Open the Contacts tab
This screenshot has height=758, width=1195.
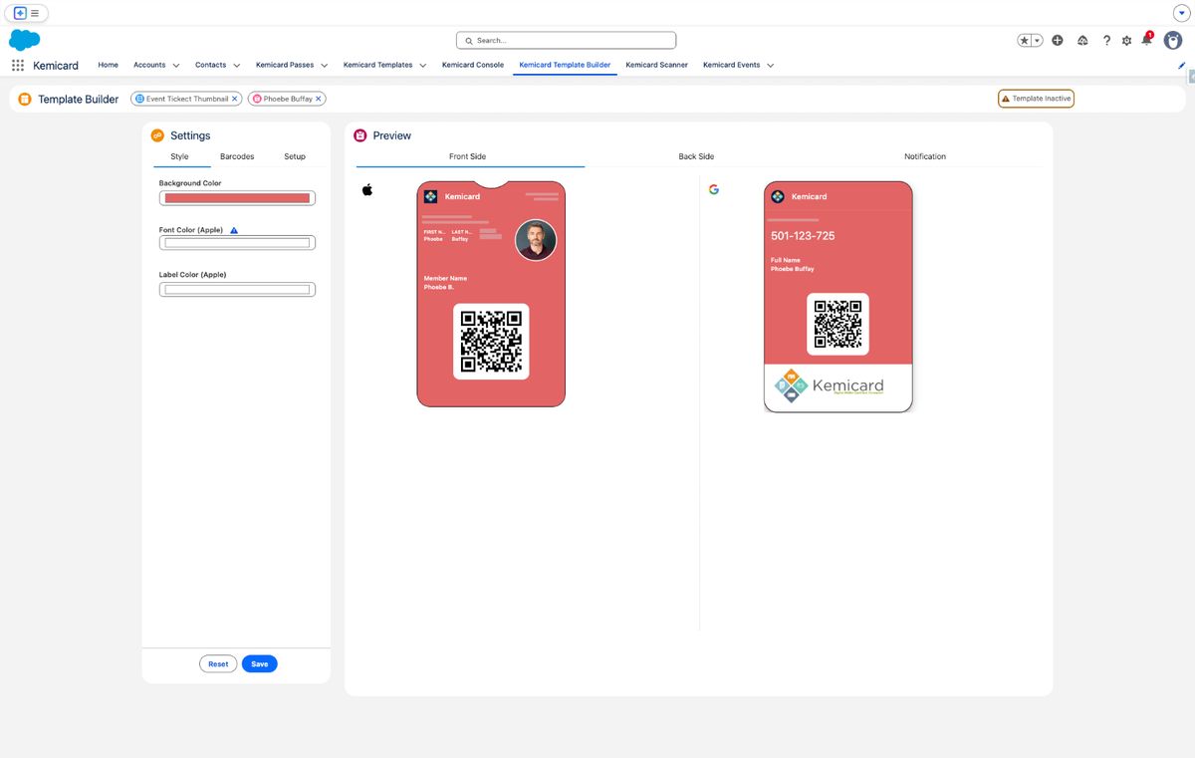point(210,65)
